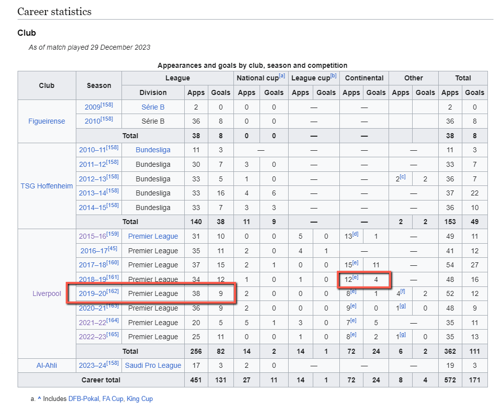Click footnote [c] in 2012–13 Other apps

pyautogui.click(x=403, y=176)
